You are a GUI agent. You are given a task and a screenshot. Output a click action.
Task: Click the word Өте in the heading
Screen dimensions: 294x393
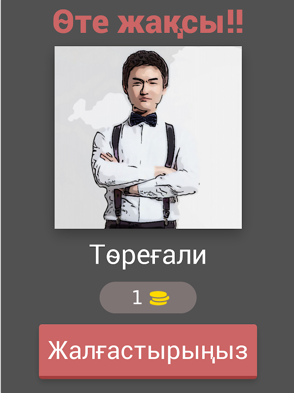(80, 21)
